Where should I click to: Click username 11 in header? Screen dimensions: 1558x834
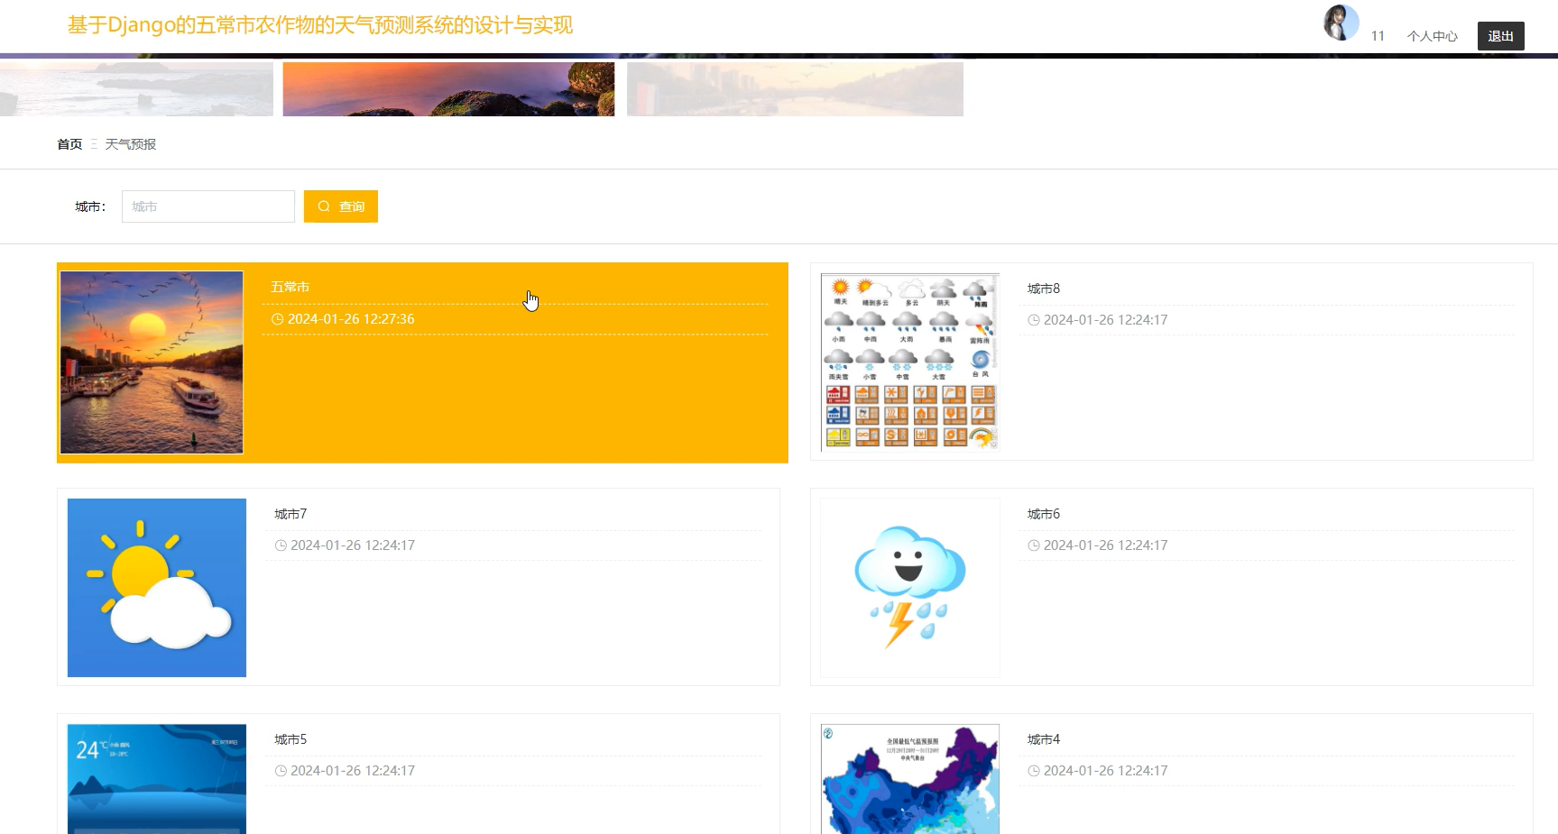pos(1378,36)
